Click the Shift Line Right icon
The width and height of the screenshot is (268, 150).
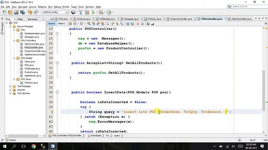pos(132,24)
